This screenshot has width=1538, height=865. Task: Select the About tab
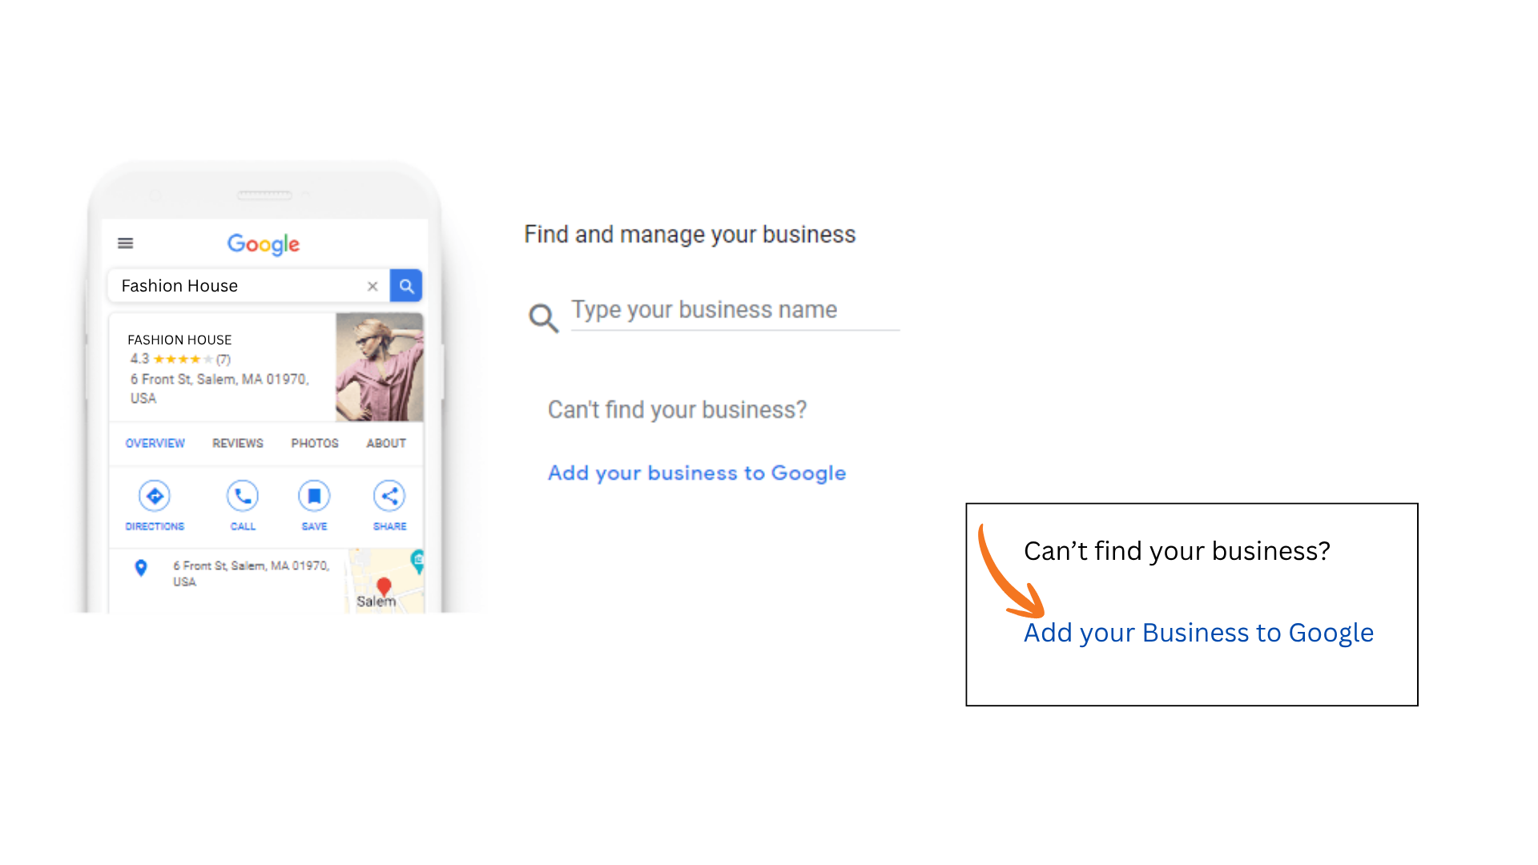pos(386,443)
